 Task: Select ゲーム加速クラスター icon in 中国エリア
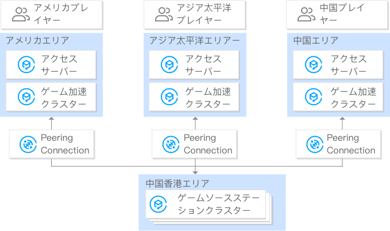tap(313, 97)
